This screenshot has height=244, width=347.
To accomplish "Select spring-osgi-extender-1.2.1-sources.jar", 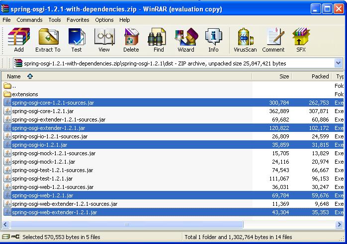I will (173, 119).
